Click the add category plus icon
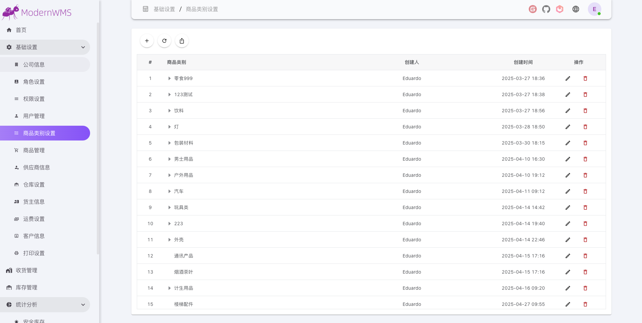This screenshot has width=642, height=323. [x=147, y=41]
